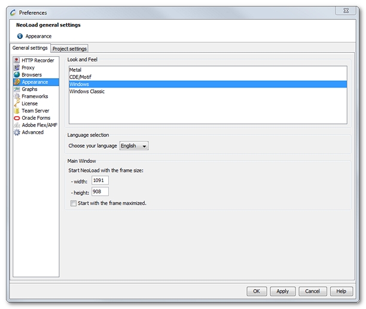Select the Oracle Forms icon
366x309 pixels.
(x=17, y=118)
